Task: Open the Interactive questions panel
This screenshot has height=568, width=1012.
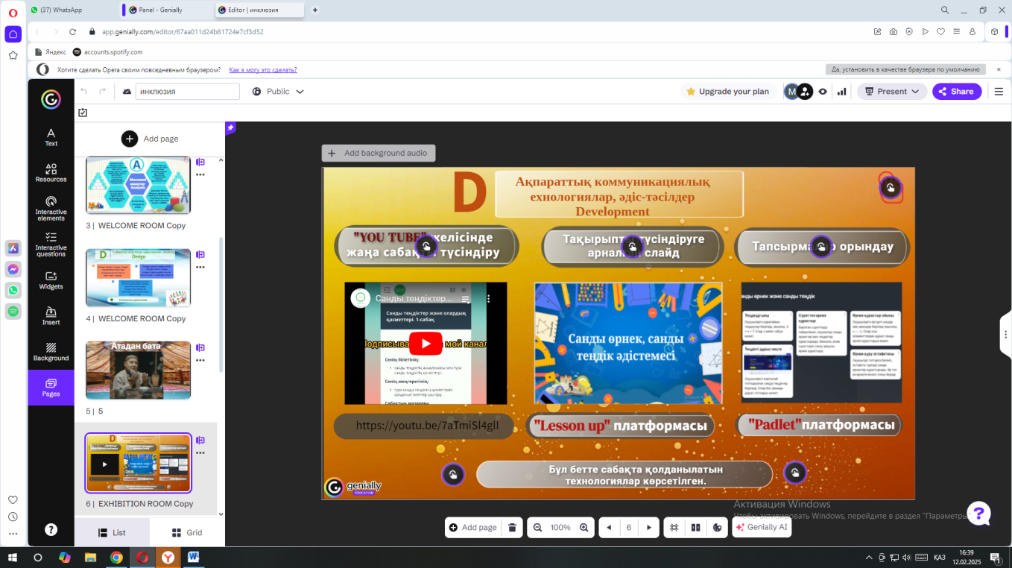Action: tap(51, 244)
